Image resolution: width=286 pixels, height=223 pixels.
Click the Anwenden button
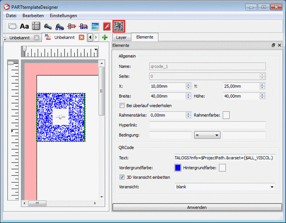(x=197, y=207)
